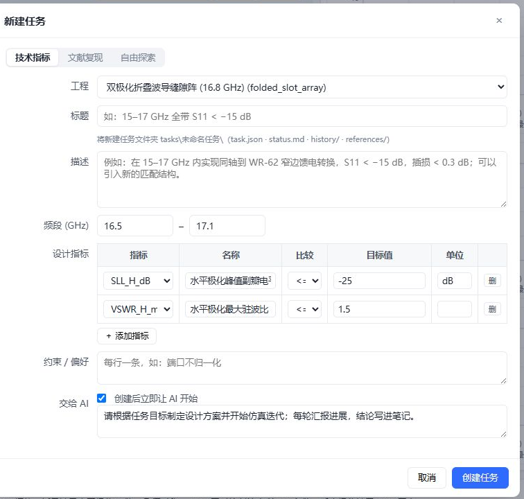Change the comparison operator for VSWR_H row
This screenshot has height=499, width=524.
[304, 309]
